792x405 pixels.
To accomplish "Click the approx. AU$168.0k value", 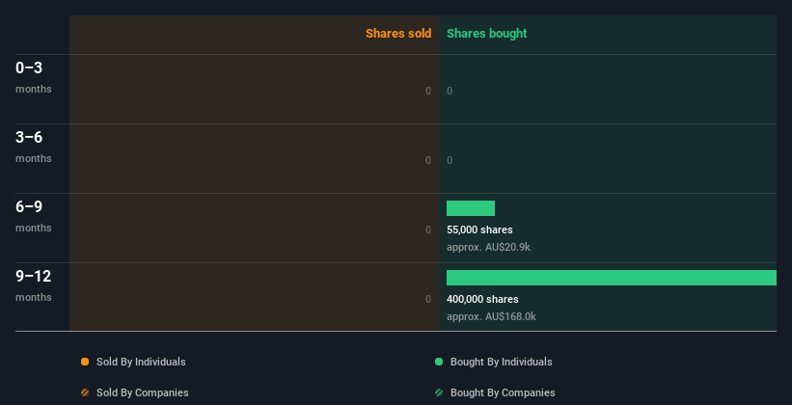I will (491, 316).
